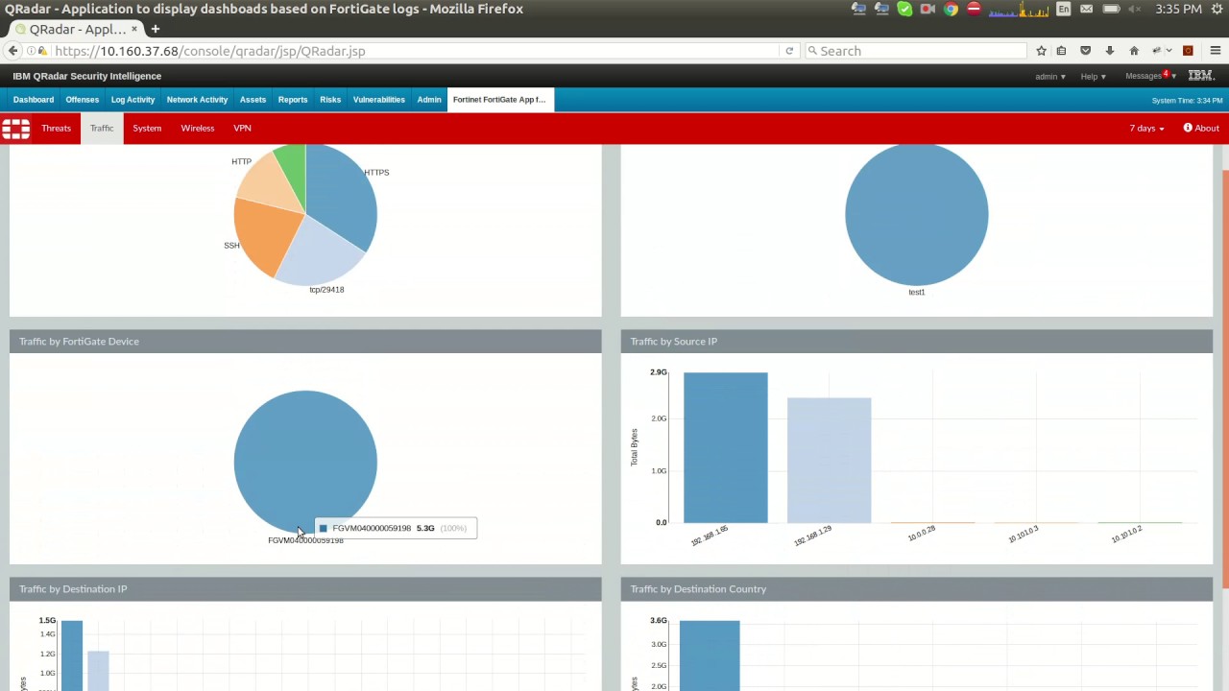Go to the Firefox home page
The image size is (1229, 691).
pyautogui.click(x=1134, y=51)
